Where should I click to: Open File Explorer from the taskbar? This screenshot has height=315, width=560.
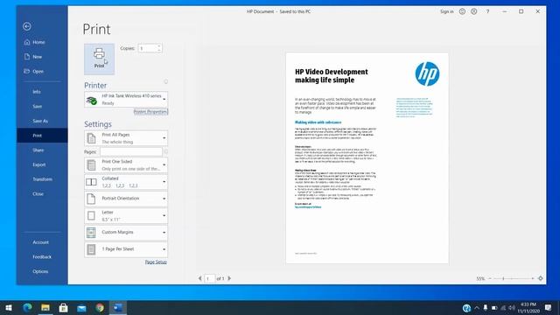pyautogui.click(x=45, y=307)
